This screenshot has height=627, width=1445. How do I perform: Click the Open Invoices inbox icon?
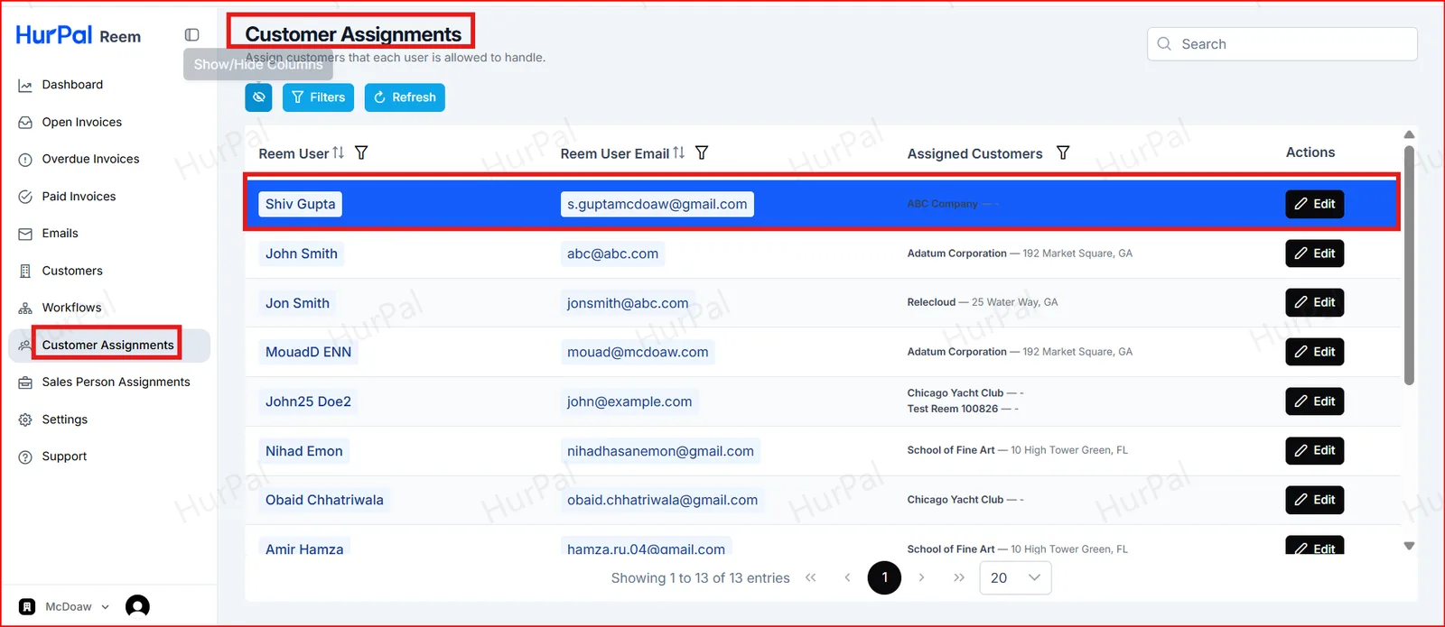(x=25, y=123)
